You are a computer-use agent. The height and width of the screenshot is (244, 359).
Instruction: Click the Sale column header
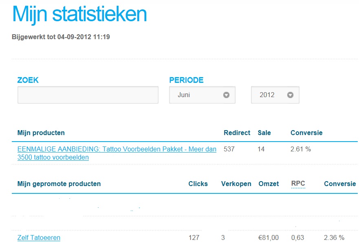coord(264,133)
